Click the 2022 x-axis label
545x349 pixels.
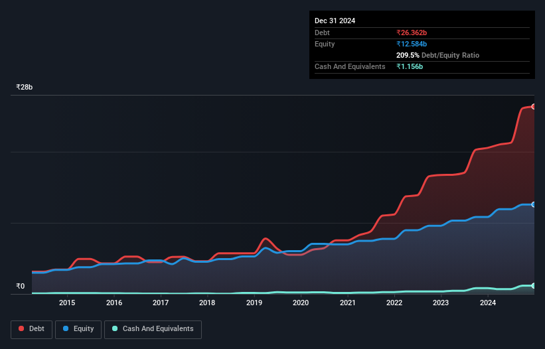[394, 303]
